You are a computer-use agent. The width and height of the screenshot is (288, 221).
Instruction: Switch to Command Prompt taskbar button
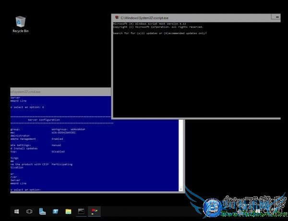pyautogui.click(x=81, y=211)
